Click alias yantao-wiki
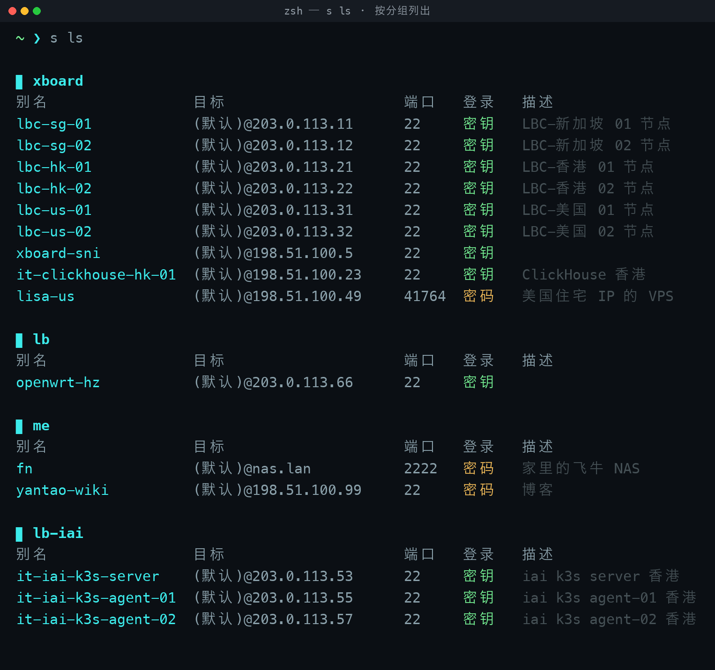The height and width of the screenshot is (670, 715). pos(62,490)
